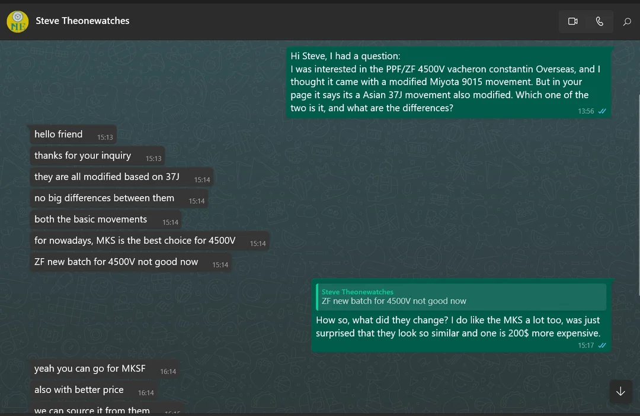Start a voice call with Steve

[600, 21]
